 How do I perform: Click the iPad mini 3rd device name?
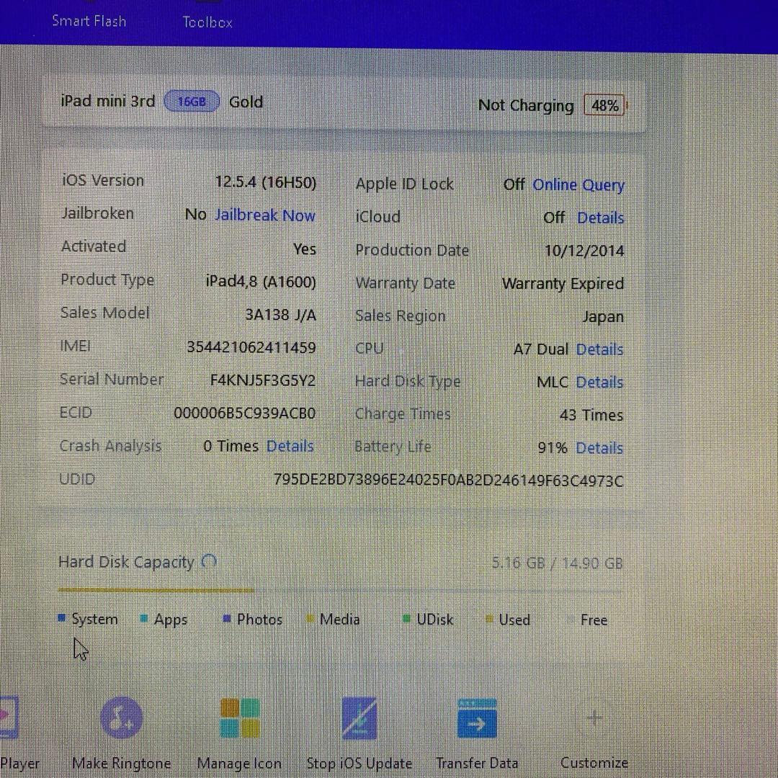pyautogui.click(x=107, y=101)
